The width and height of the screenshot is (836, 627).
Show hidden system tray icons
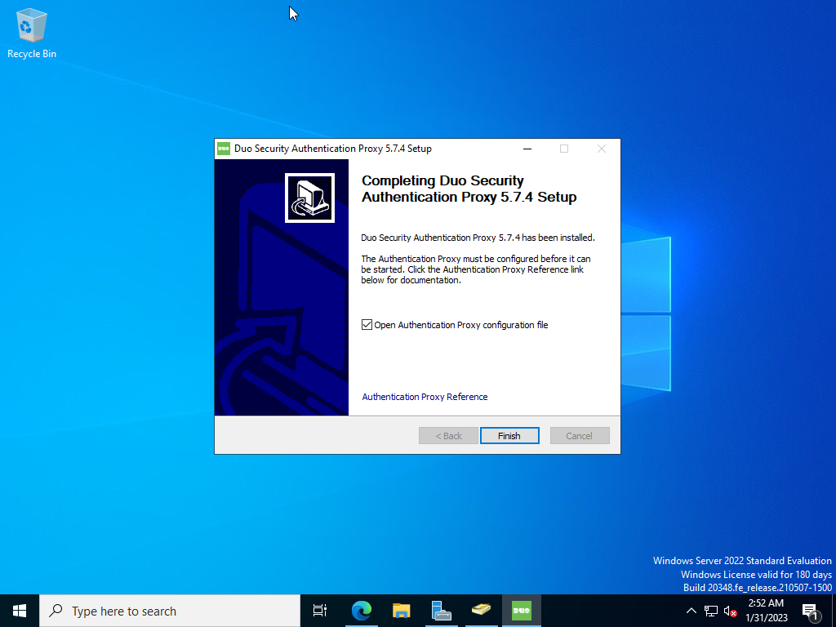691,611
